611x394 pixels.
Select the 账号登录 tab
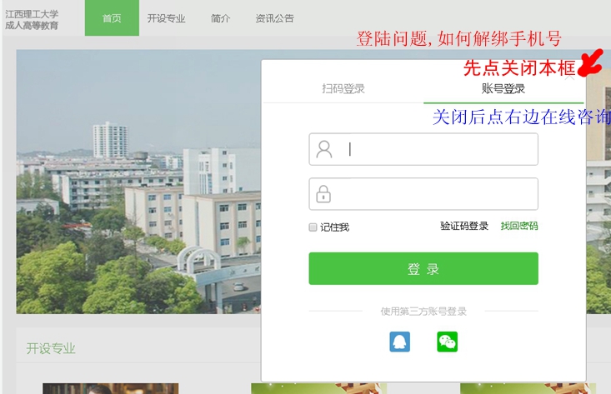[x=503, y=89]
